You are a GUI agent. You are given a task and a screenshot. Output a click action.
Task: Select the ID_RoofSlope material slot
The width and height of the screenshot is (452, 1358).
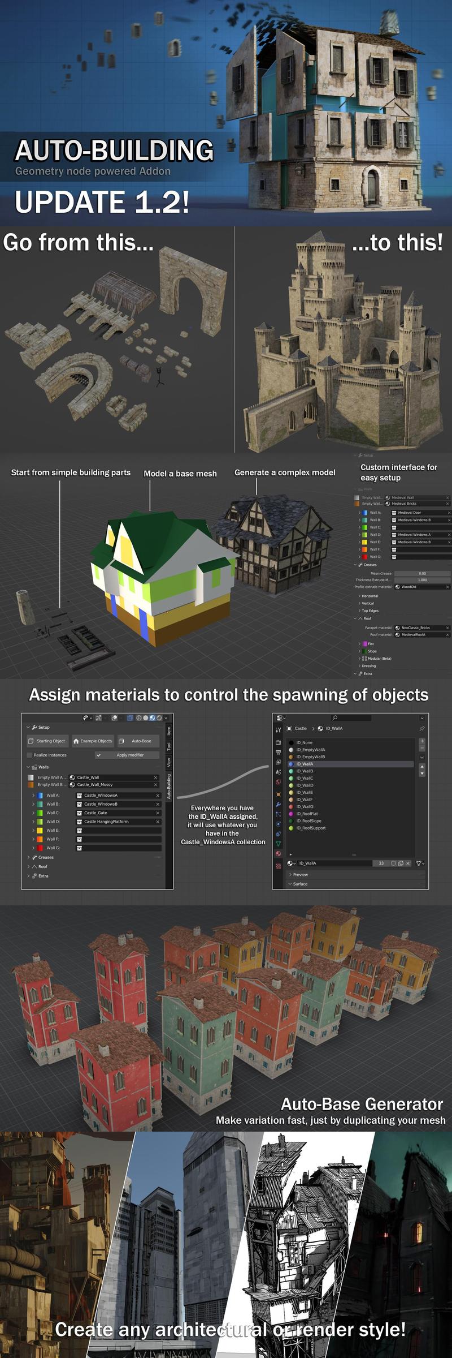click(x=308, y=821)
